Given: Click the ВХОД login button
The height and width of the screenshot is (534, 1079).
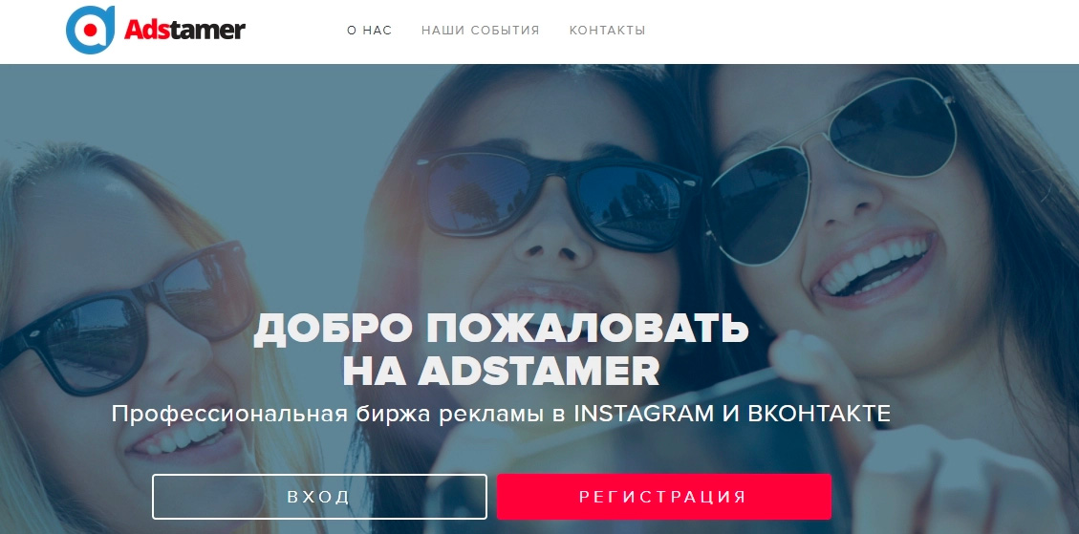Looking at the screenshot, I should [x=319, y=497].
